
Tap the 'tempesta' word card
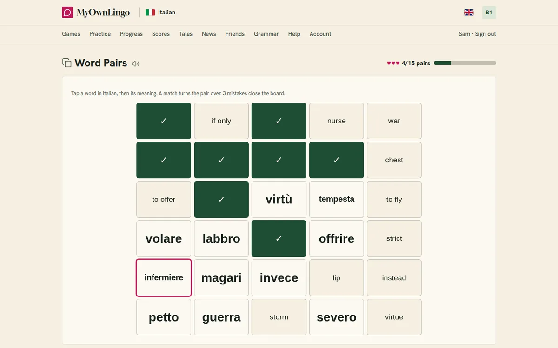(337, 200)
